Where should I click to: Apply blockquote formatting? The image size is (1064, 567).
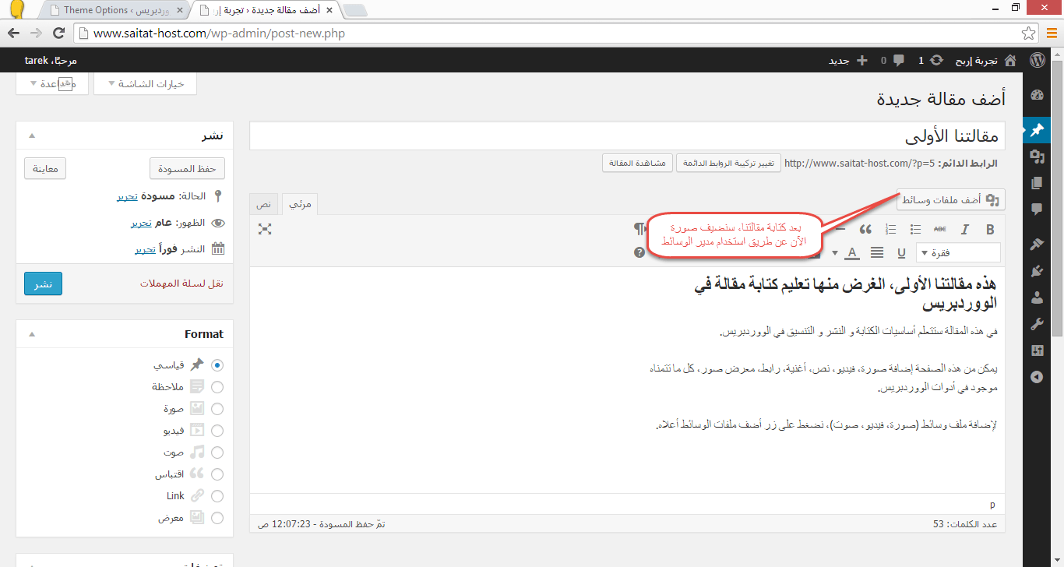coord(865,229)
